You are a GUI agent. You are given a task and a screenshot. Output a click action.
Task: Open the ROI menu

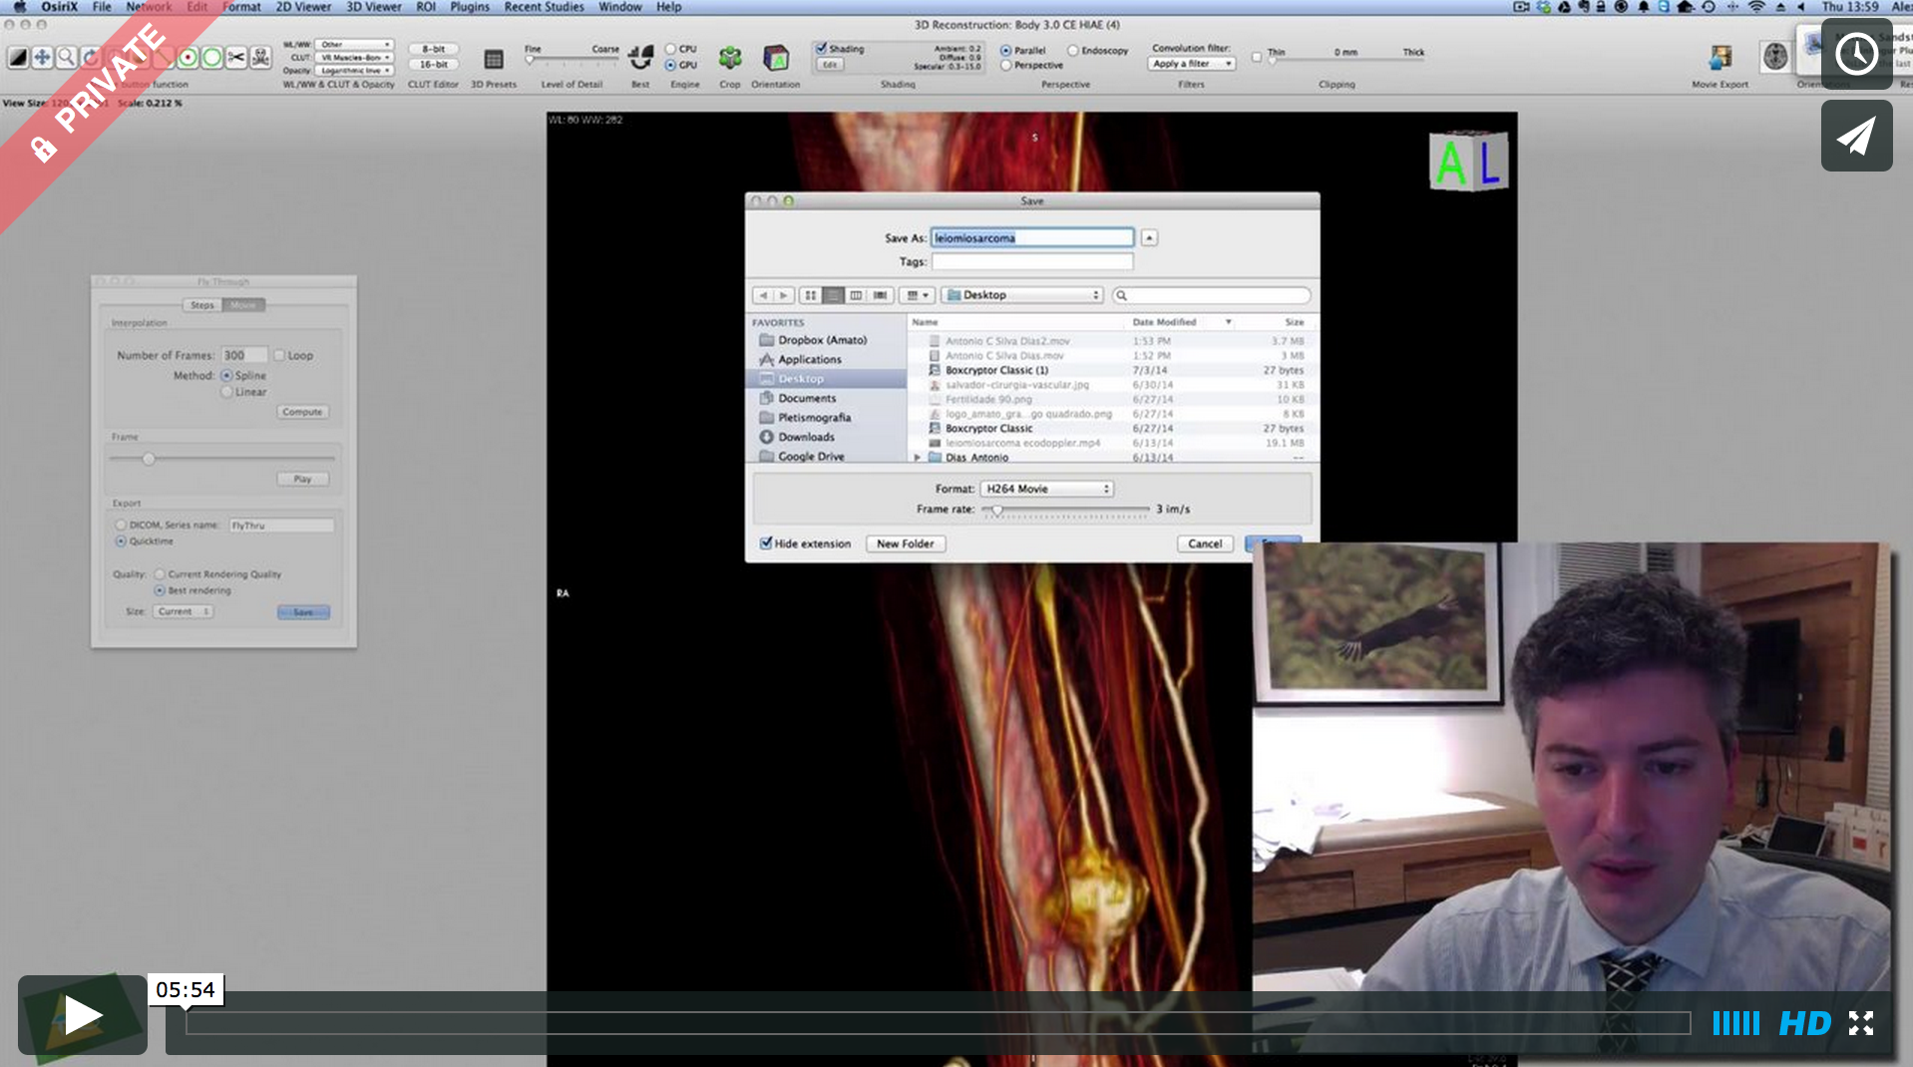point(426,7)
